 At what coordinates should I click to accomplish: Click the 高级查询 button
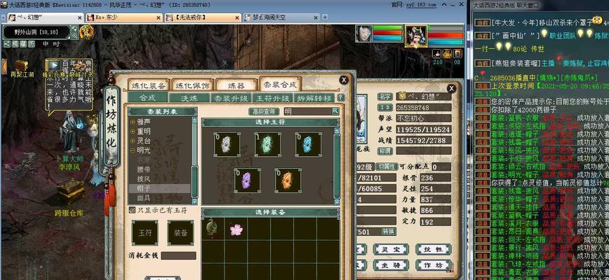264,111
